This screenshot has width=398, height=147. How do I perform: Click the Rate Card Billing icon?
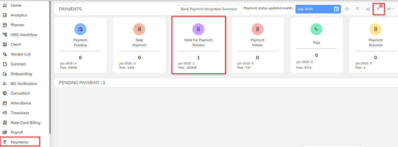coord(5,123)
